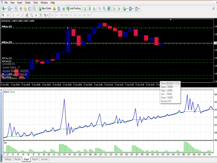Viewport: 217px width, 163px height.
Task: Select the Equidistant Channel tool
Action: click(27, 15)
